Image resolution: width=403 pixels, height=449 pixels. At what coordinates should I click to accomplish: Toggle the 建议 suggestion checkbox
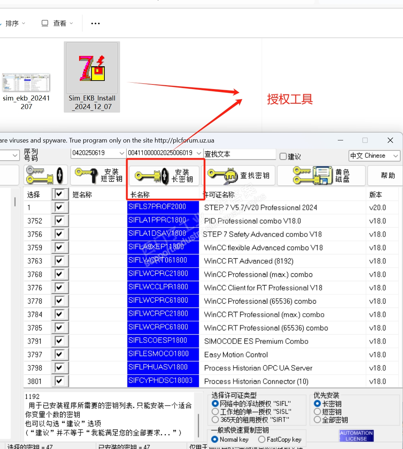pyautogui.click(x=283, y=156)
